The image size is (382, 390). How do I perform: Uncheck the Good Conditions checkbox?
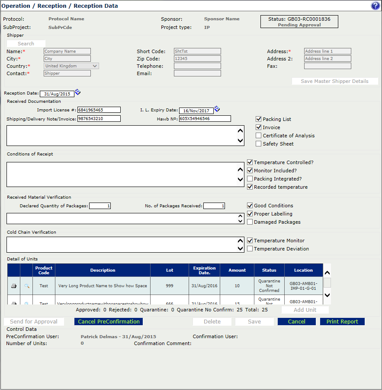click(x=250, y=206)
